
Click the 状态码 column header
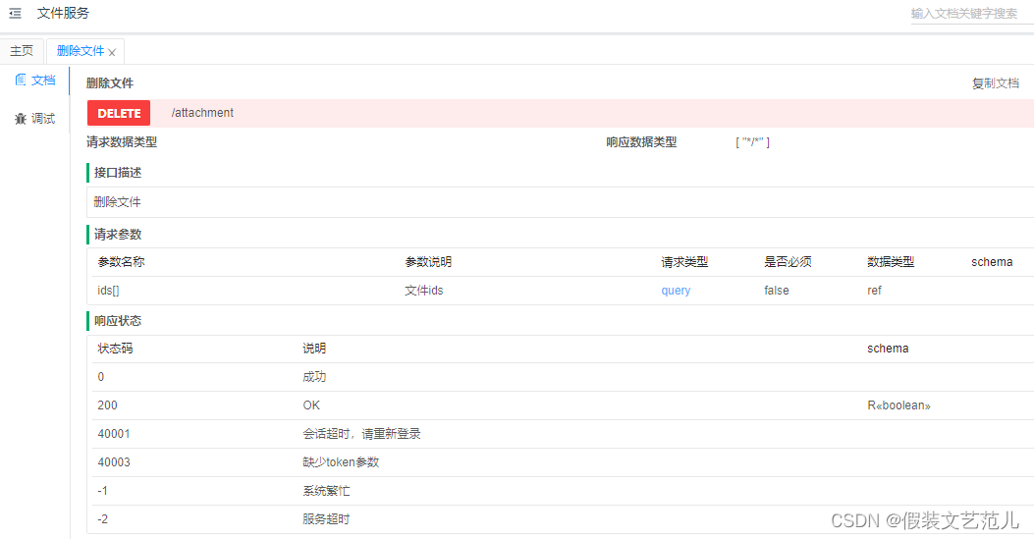point(116,349)
